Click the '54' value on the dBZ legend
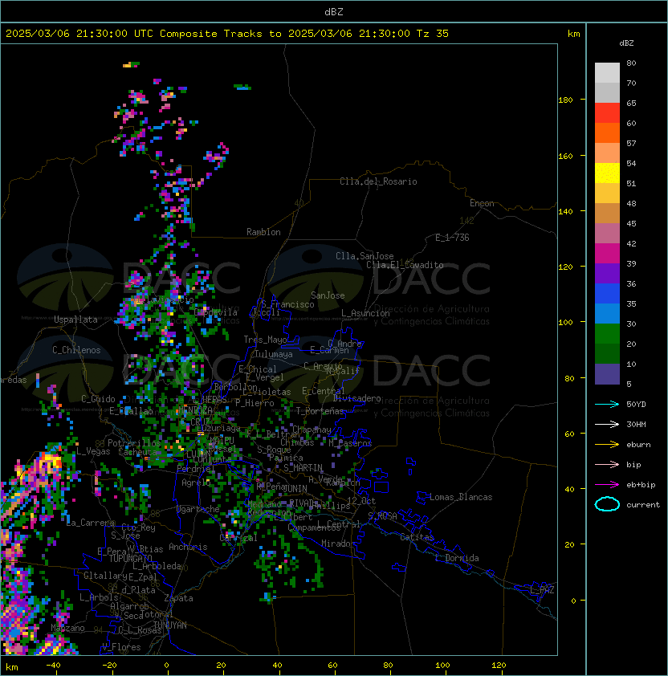668x676 pixels. coord(631,164)
